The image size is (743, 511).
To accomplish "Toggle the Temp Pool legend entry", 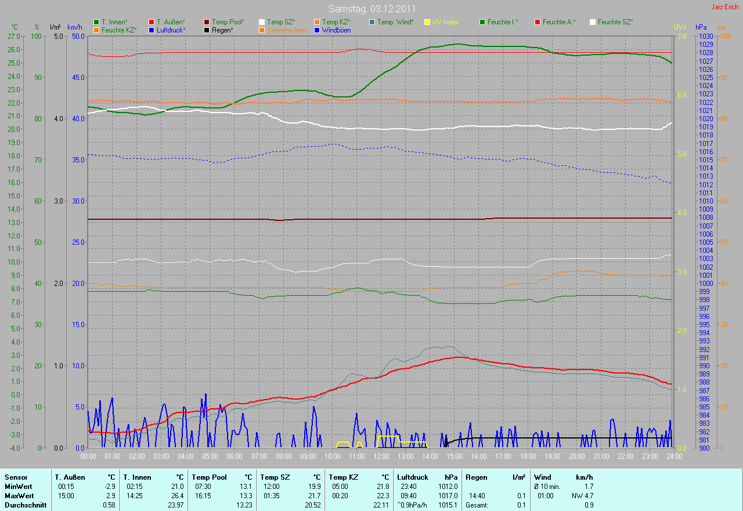I will (223, 22).
